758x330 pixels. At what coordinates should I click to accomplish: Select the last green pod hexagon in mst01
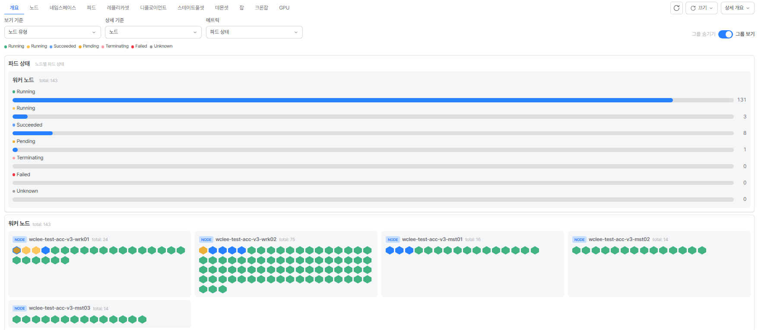535,250
